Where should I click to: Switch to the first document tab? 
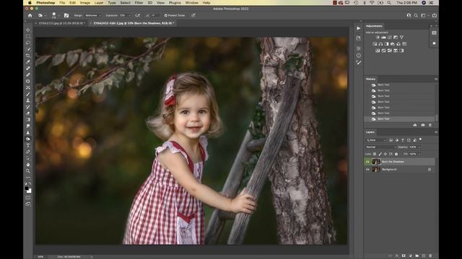[x=62, y=23]
